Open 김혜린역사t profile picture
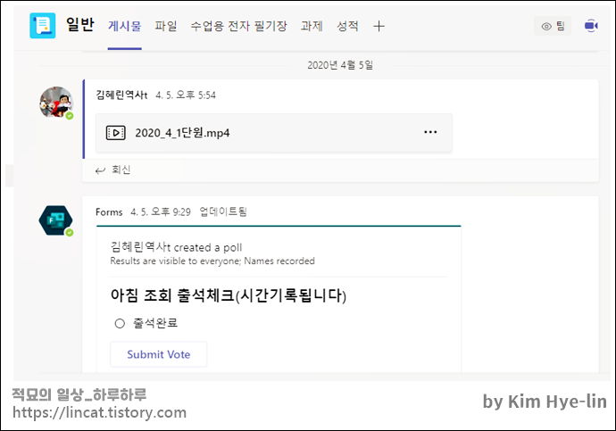Screen dimensions: 616x431 click(x=56, y=103)
